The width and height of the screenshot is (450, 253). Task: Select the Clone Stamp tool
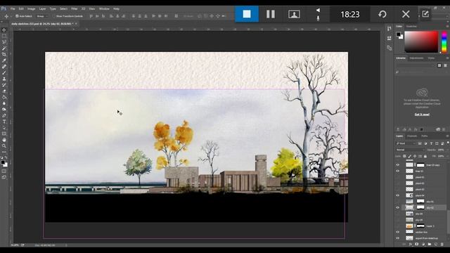pos(4,79)
